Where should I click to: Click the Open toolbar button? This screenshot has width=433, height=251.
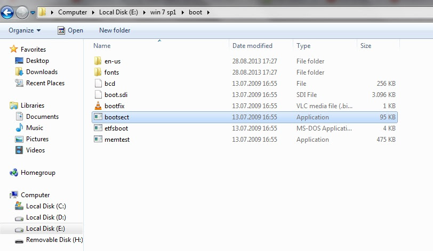[70, 30]
